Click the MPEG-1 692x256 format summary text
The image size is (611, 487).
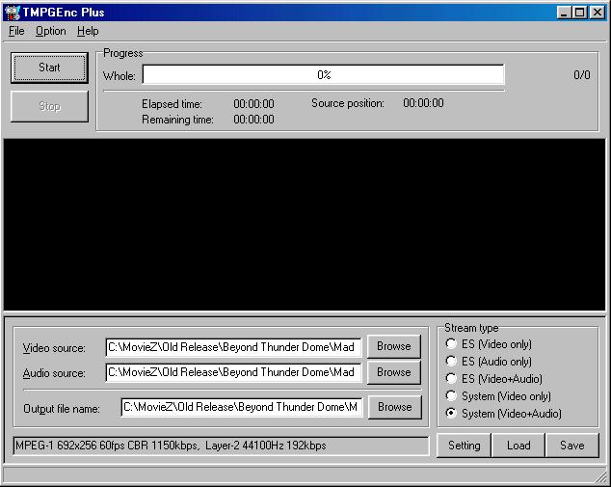(171, 446)
